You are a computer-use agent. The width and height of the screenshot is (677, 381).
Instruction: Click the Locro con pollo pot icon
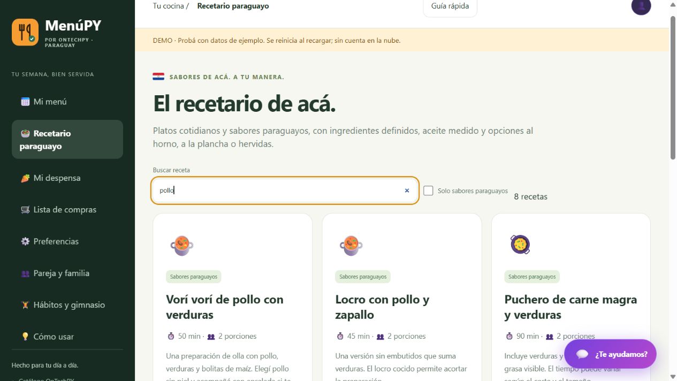click(351, 245)
